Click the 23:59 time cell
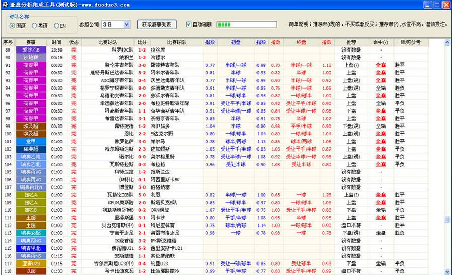 tap(56, 50)
